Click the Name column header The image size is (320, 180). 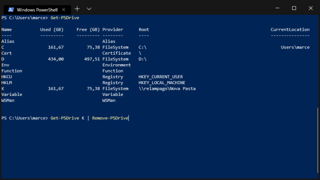(7, 29)
